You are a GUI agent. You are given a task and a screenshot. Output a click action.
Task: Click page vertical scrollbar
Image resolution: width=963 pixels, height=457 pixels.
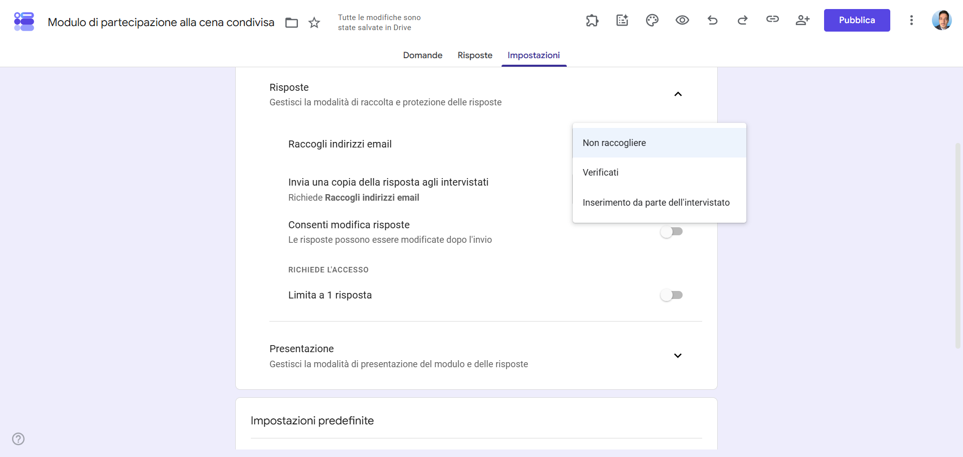958,246
